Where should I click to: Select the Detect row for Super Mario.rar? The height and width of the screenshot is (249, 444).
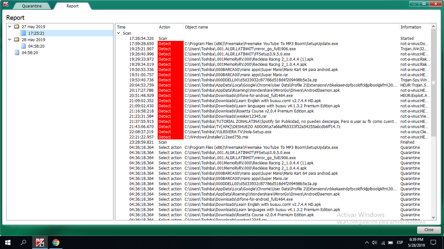pyautogui.click(x=274, y=75)
